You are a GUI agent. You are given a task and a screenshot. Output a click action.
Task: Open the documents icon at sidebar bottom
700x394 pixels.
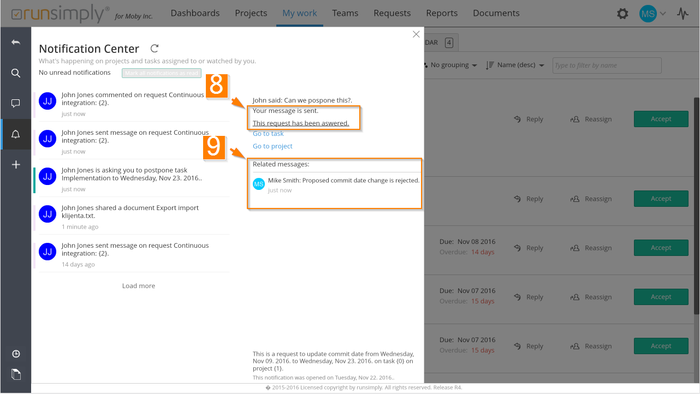16,374
